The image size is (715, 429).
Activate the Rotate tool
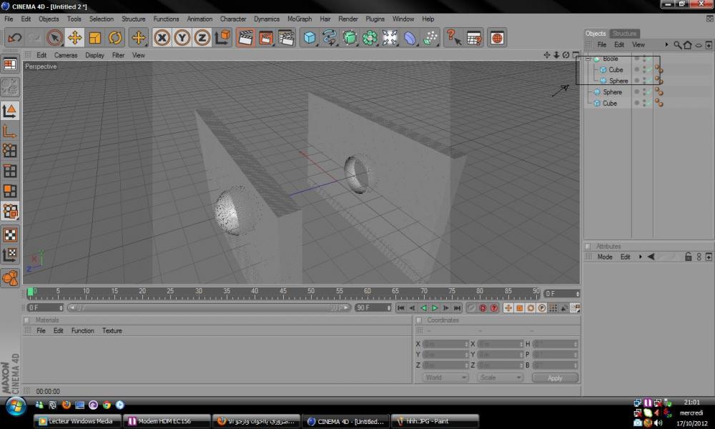pyautogui.click(x=115, y=37)
